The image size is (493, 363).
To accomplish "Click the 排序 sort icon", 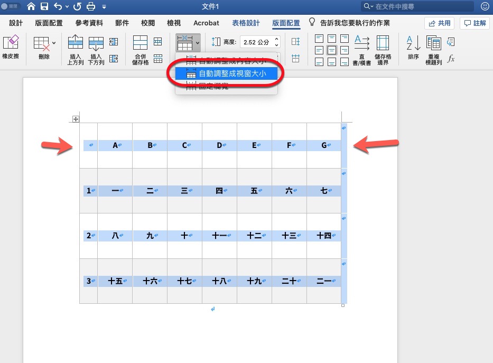I will 413,48.
